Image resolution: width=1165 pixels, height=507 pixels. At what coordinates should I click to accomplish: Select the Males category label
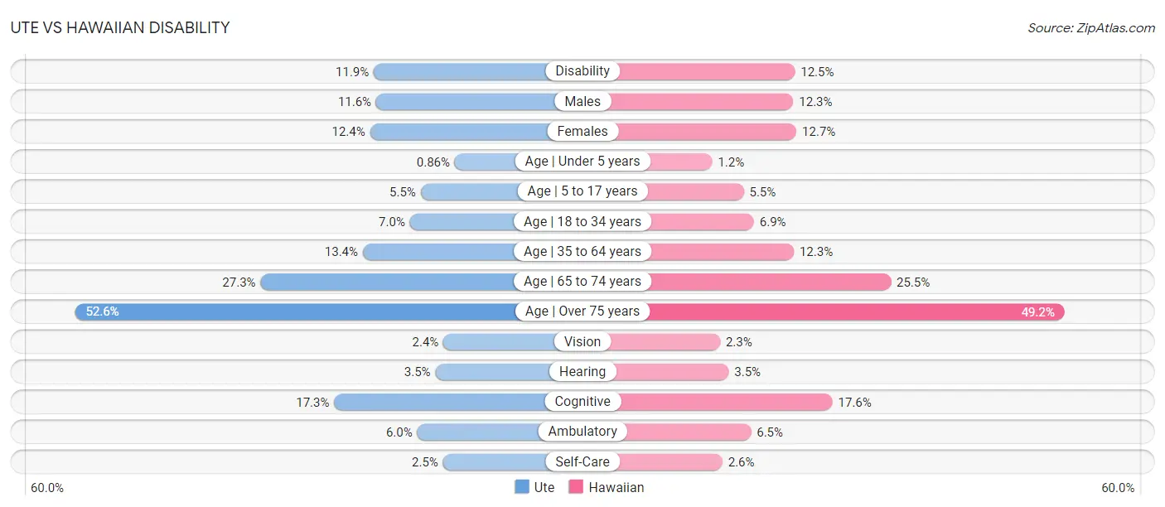coord(582,101)
